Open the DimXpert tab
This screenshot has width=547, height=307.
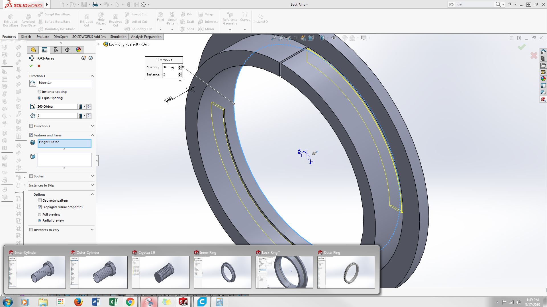pyautogui.click(x=61, y=37)
